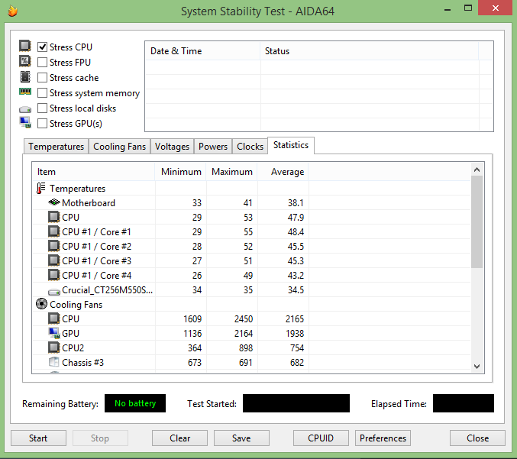The height and width of the screenshot is (459, 517).
Task: Enable the Stress FPU checkbox
Action: tap(42, 63)
